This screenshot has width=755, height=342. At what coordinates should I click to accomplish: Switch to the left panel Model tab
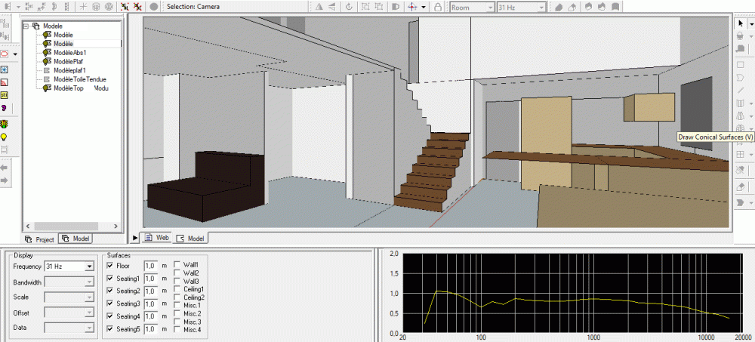click(75, 239)
